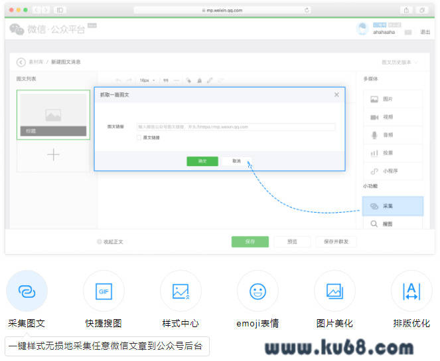Toggle the Safari sidebar button
The width and height of the screenshot is (440, 361).
[x=60, y=10]
